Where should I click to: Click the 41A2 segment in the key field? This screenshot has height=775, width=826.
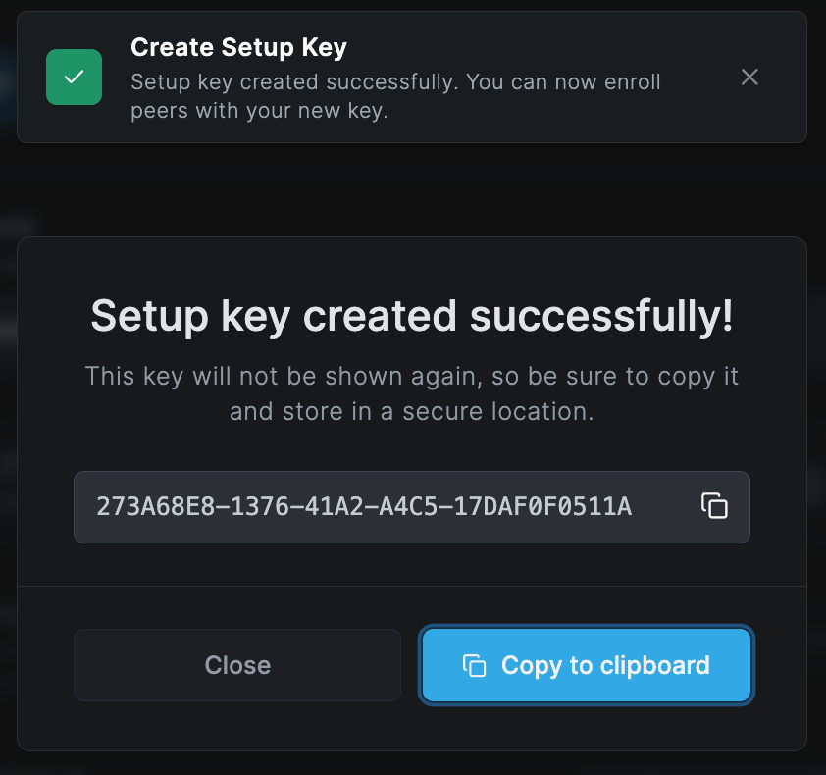tap(335, 507)
